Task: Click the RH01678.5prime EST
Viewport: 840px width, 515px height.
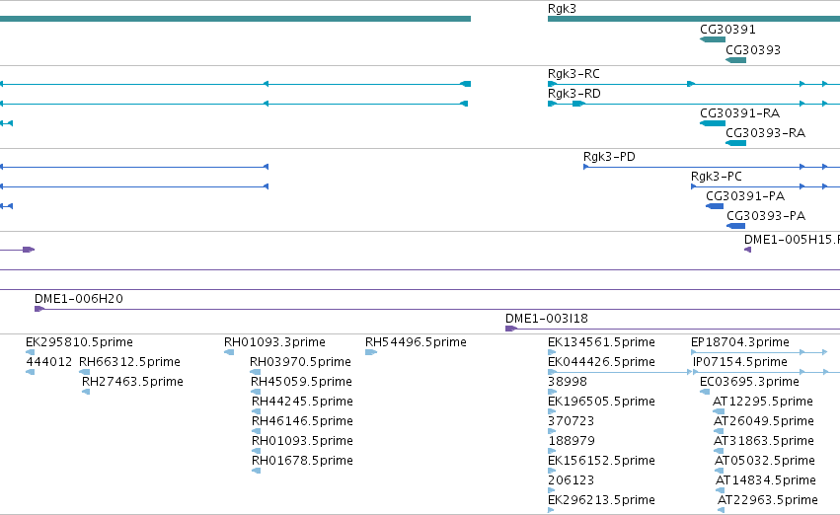Action: (x=256, y=471)
